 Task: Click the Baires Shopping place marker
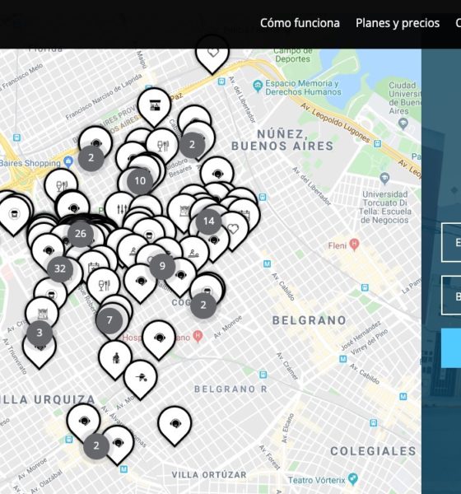pos(68,162)
